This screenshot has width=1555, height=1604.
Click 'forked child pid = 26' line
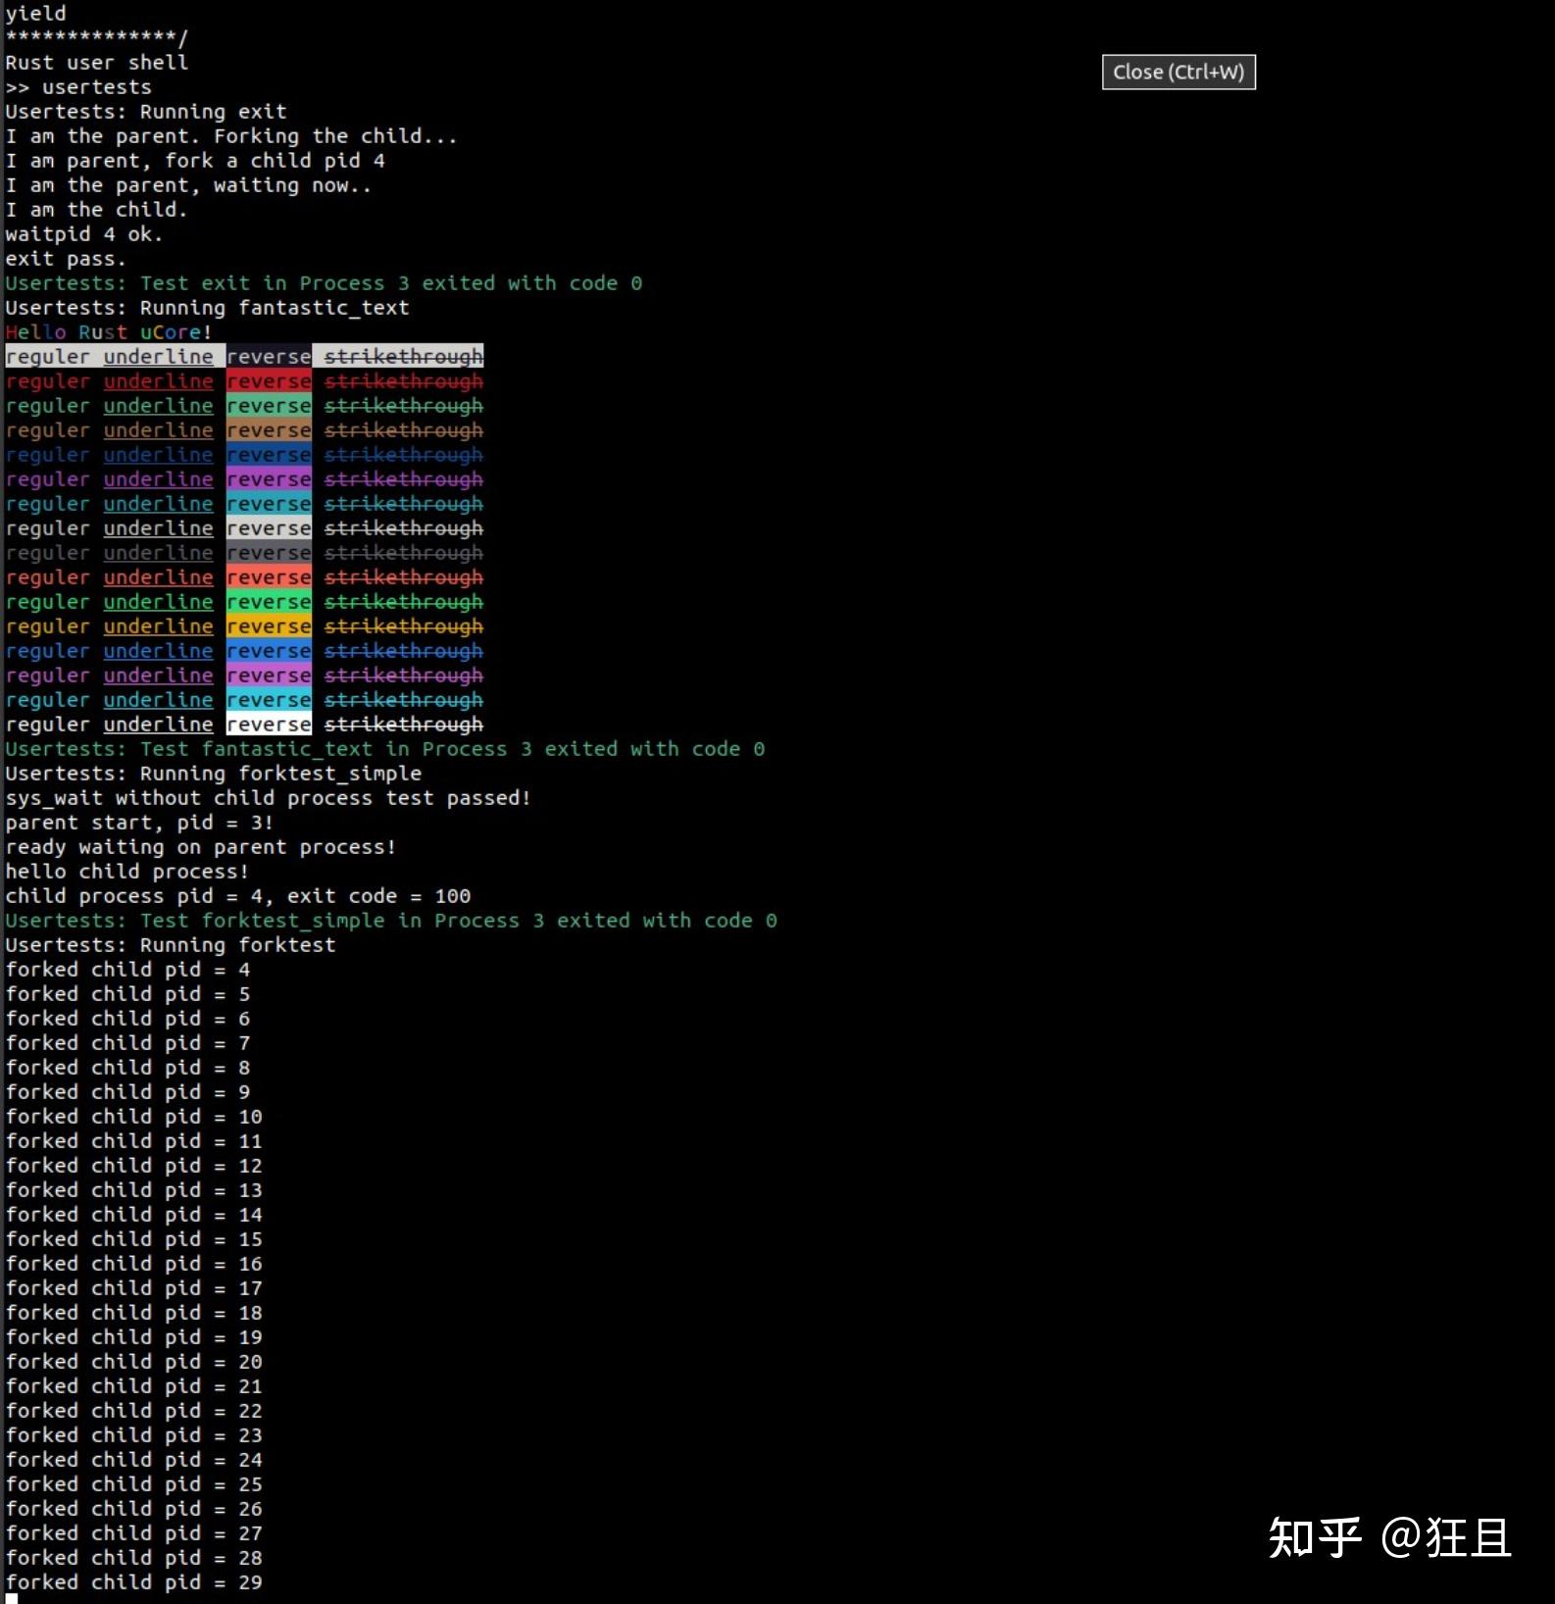pyautogui.click(x=134, y=1509)
